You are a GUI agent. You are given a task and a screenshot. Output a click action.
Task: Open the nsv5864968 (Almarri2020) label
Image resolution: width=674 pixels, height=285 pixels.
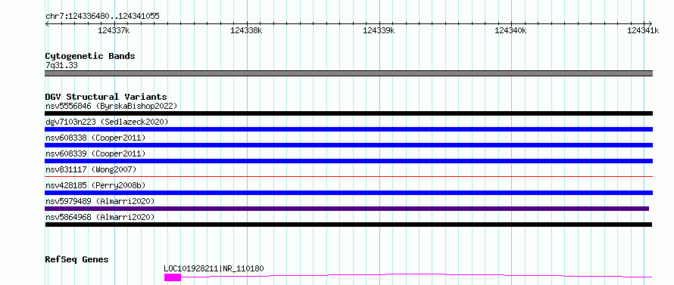(100, 217)
